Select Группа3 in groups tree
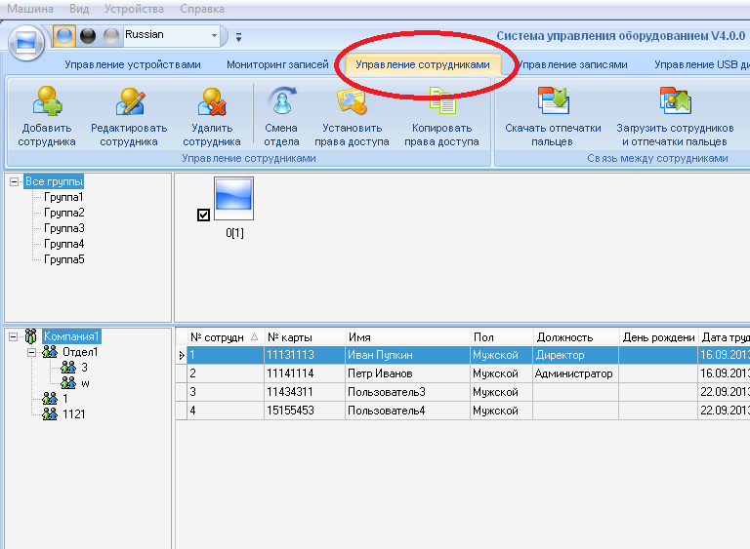This screenshot has height=549, width=750. click(64, 228)
